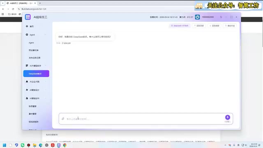The height and width of the screenshot is (148, 263).
Task: Open a new browser tab with plus
Action: (x=40, y=3)
